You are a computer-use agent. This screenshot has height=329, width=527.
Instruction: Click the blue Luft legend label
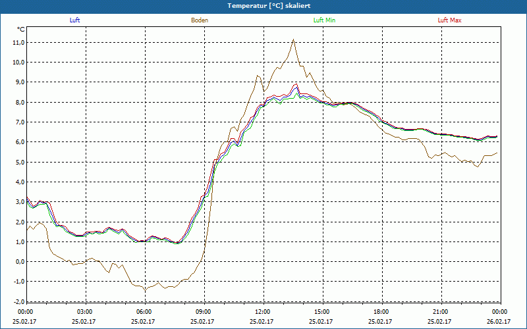tap(74, 20)
